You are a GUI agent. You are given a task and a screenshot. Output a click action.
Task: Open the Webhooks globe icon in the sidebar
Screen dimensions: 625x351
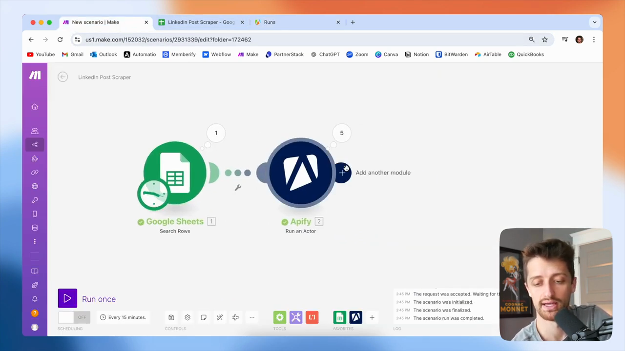[35, 186]
